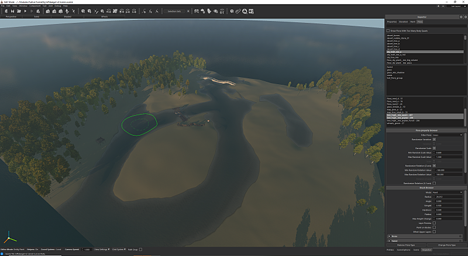Click the Radius value field
Image resolution: width=468 pixels, height=256 pixels.
pyautogui.click(x=449, y=197)
